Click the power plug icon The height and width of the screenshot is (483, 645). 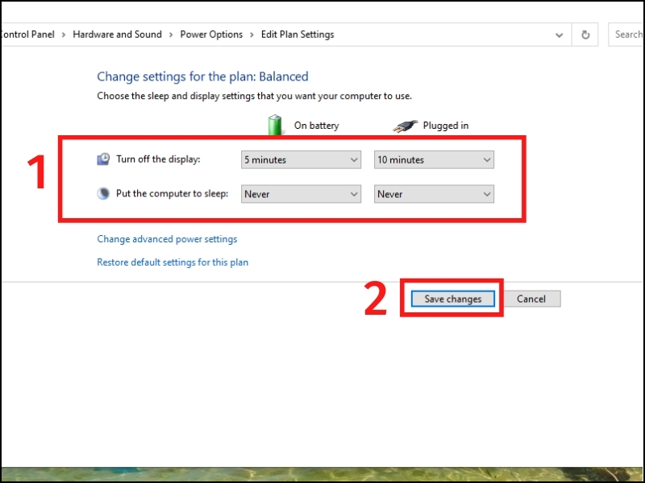pyautogui.click(x=406, y=126)
